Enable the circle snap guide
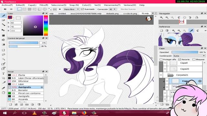 (x=45, y=9)
